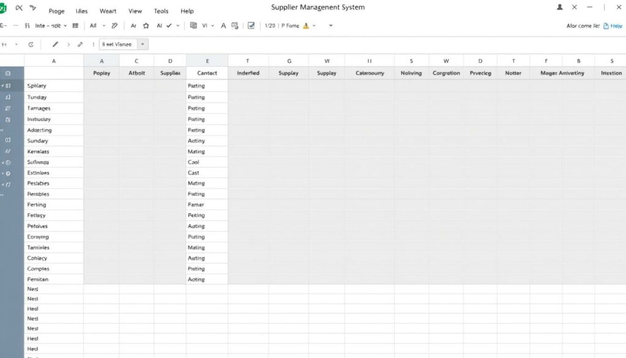Select column letter G header
This screenshot has height=358, width=626.
pyautogui.click(x=289, y=61)
